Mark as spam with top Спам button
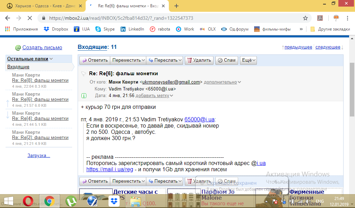This screenshot has height=208, width=355. tap(227, 60)
